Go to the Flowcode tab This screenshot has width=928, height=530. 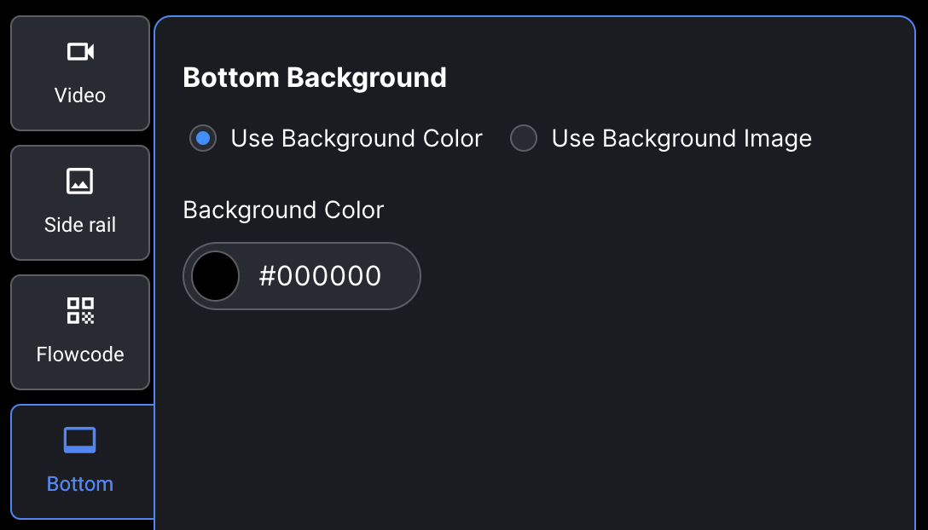pyautogui.click(x=80, y=332)
